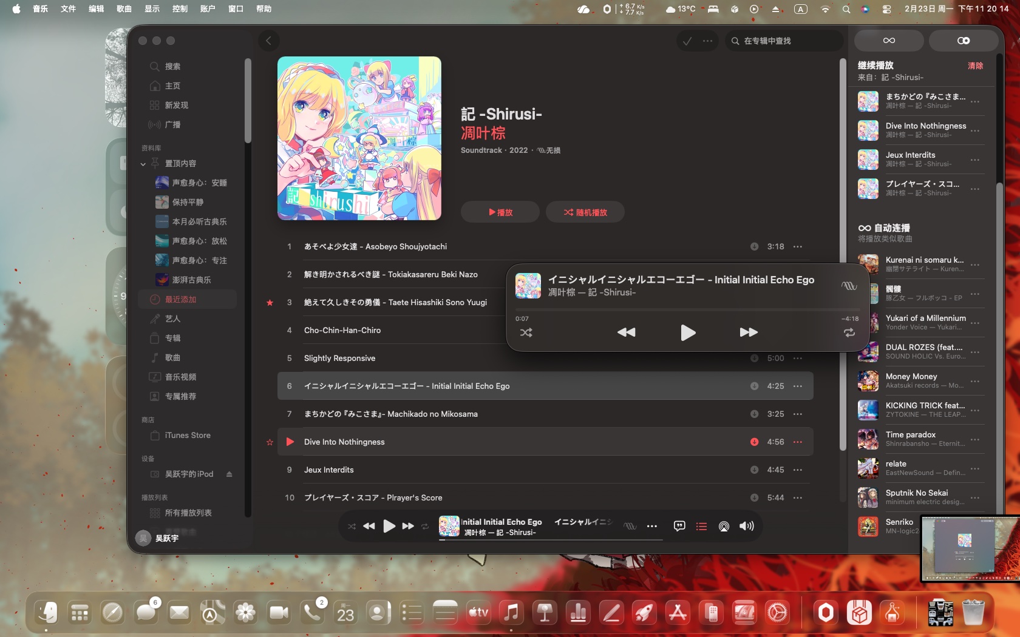Click play in the bottom playback bar

(389, 526)
